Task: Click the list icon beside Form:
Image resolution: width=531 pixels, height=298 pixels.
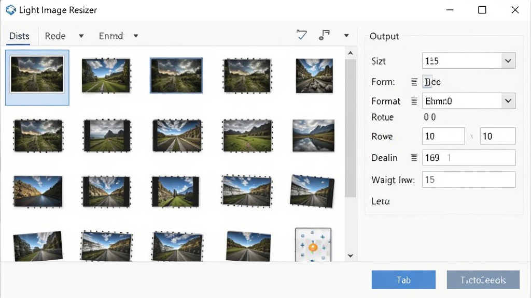Action: click(x=414, y=82)
